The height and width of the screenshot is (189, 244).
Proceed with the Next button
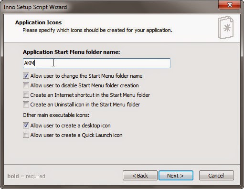point(176,176)
